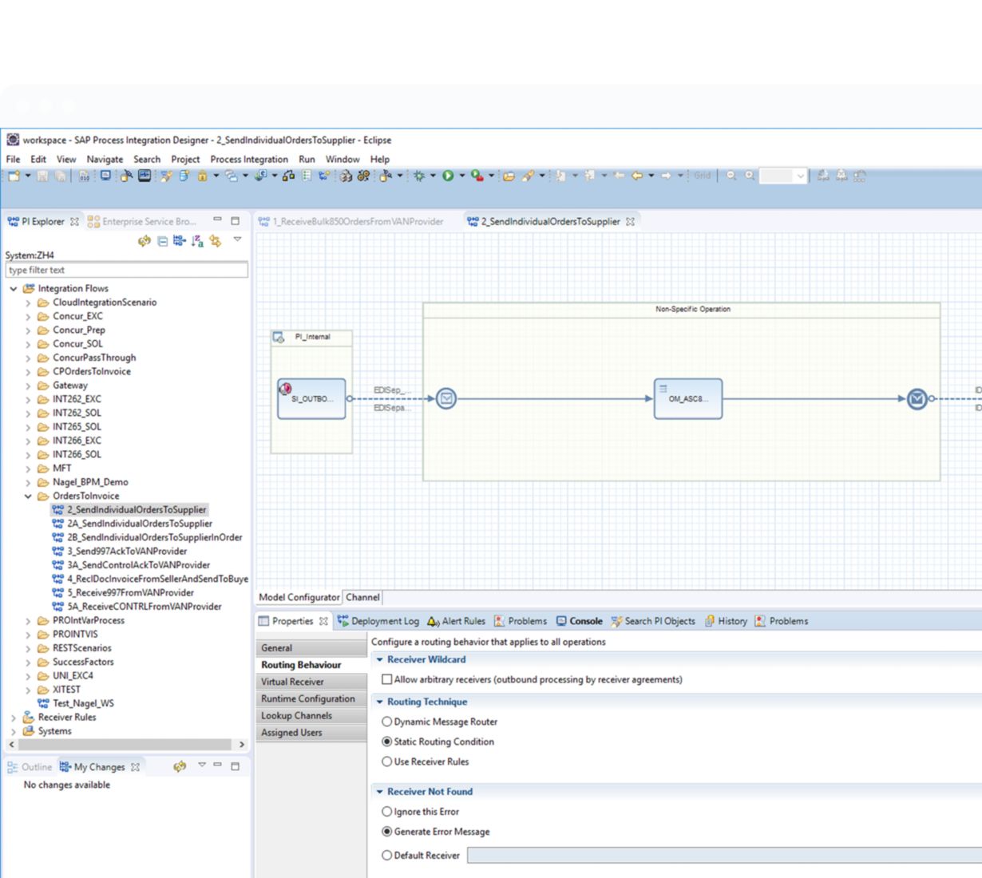Image resolution: width=982 pixels, height=878 pixels.
Task: Expand the Systems node
Action: tap(14, 731)
